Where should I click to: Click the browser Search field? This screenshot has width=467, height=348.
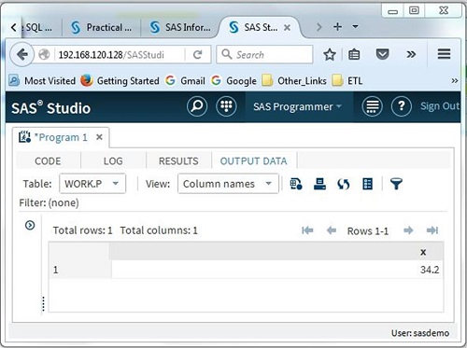tap(264, 54)
